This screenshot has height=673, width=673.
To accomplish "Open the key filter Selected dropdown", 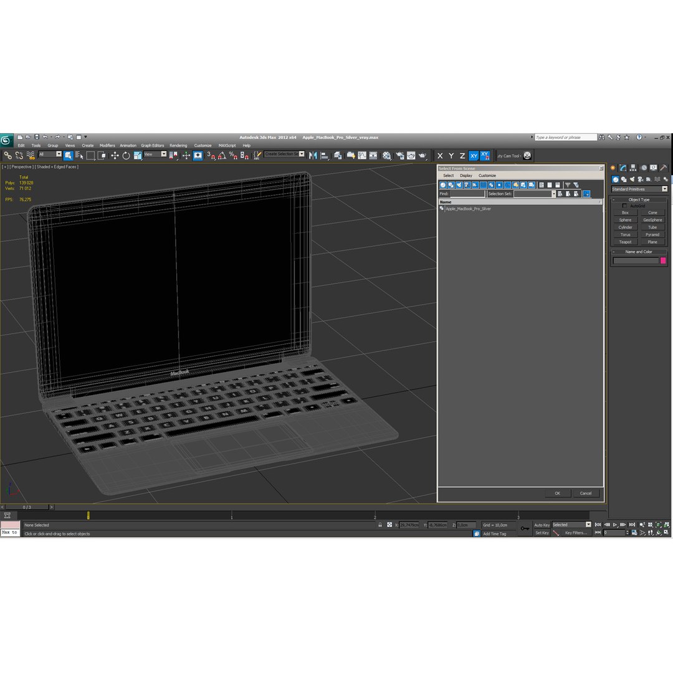I will coord(571,525).
